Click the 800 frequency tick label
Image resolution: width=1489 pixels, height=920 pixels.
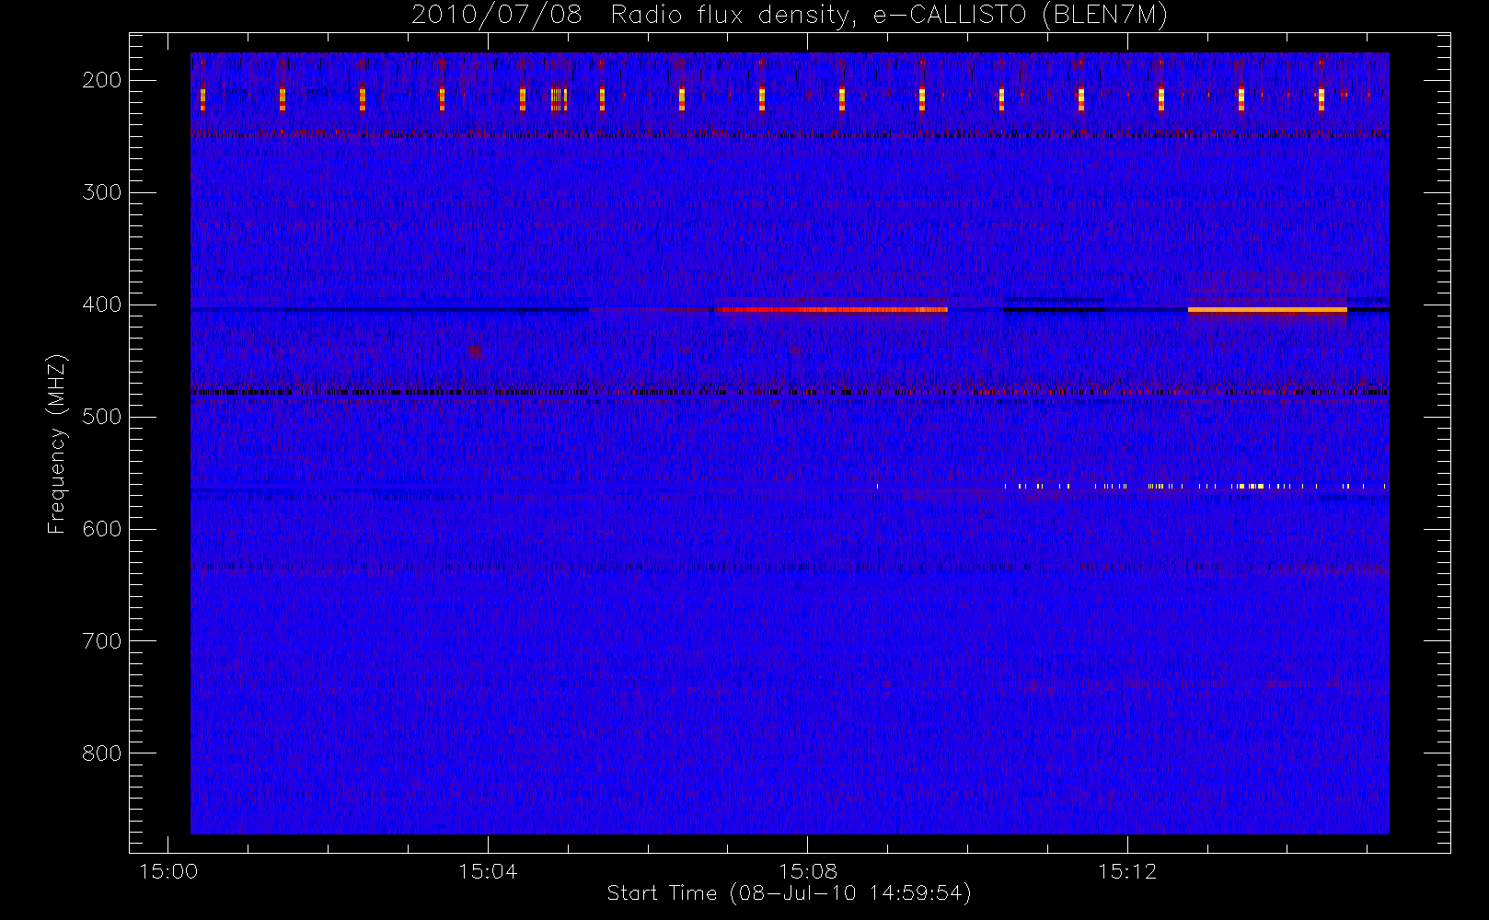click(x=102, y=753)
